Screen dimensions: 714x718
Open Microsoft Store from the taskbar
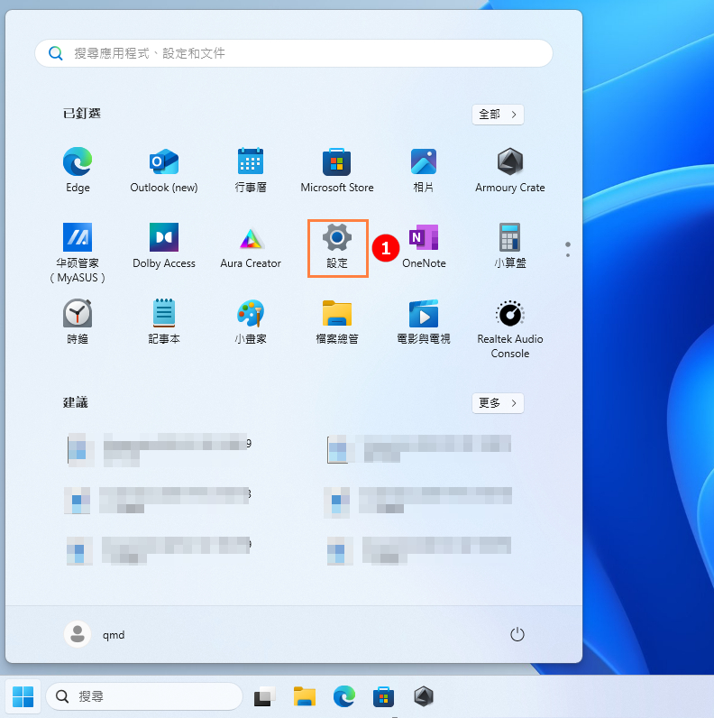[x=383, y=696]
